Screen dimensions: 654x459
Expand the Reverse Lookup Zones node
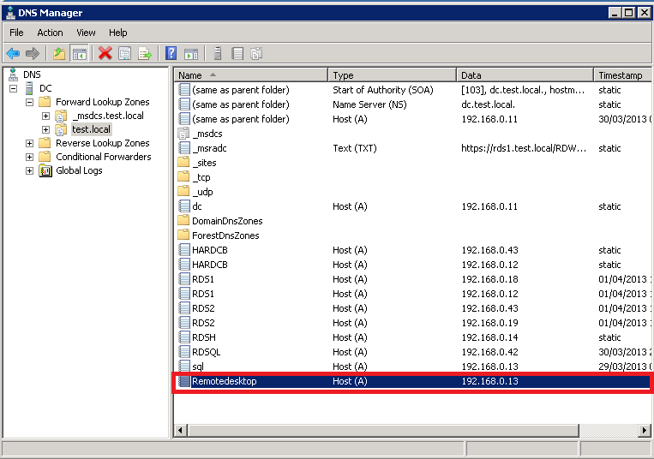coord(30,144)
